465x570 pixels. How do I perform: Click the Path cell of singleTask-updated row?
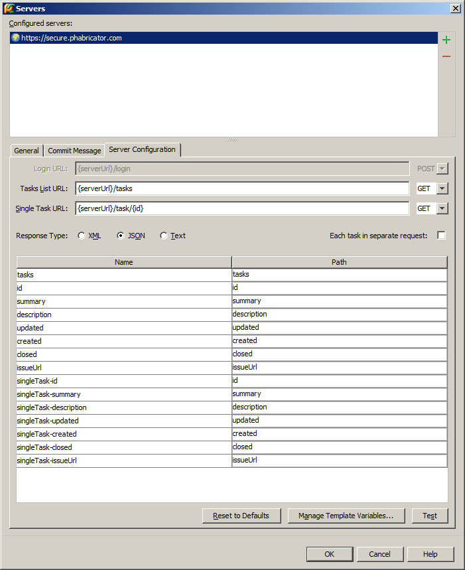[x=340, y=421]
